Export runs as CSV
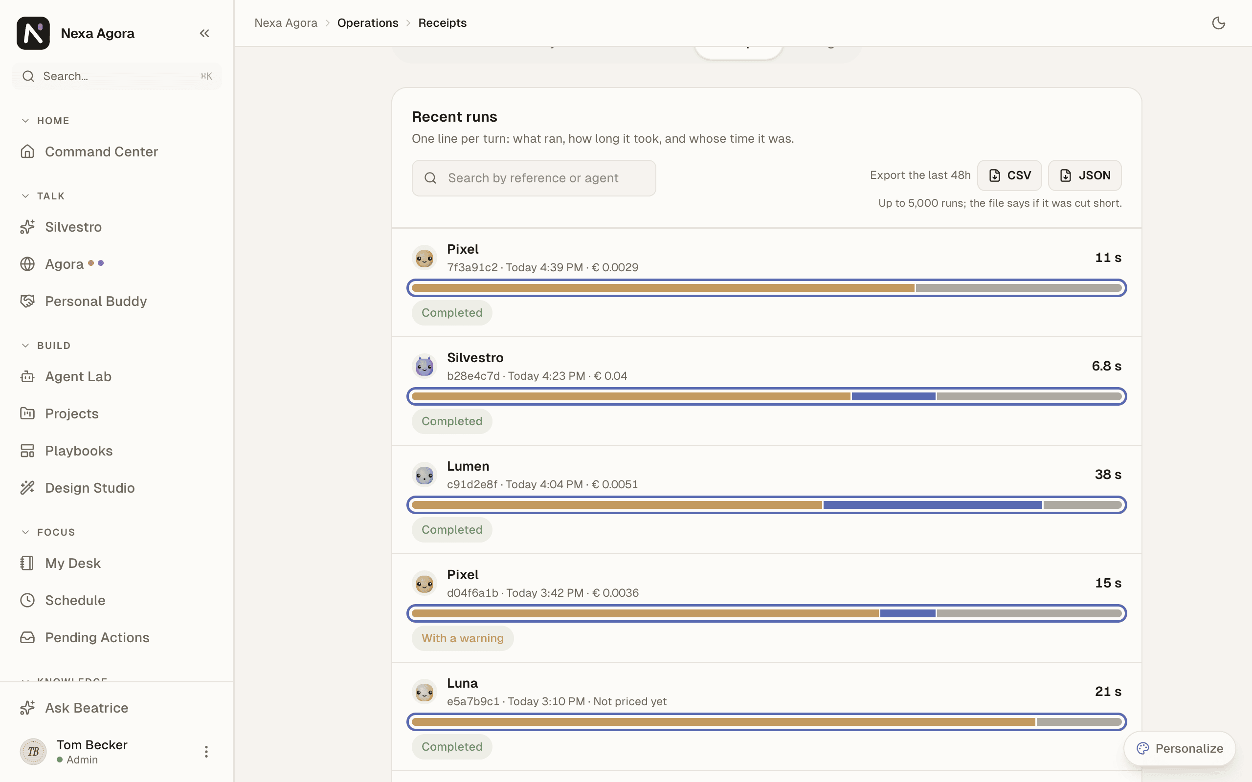Viewport: 1252px width, 782px height. tap(1009, 175)
